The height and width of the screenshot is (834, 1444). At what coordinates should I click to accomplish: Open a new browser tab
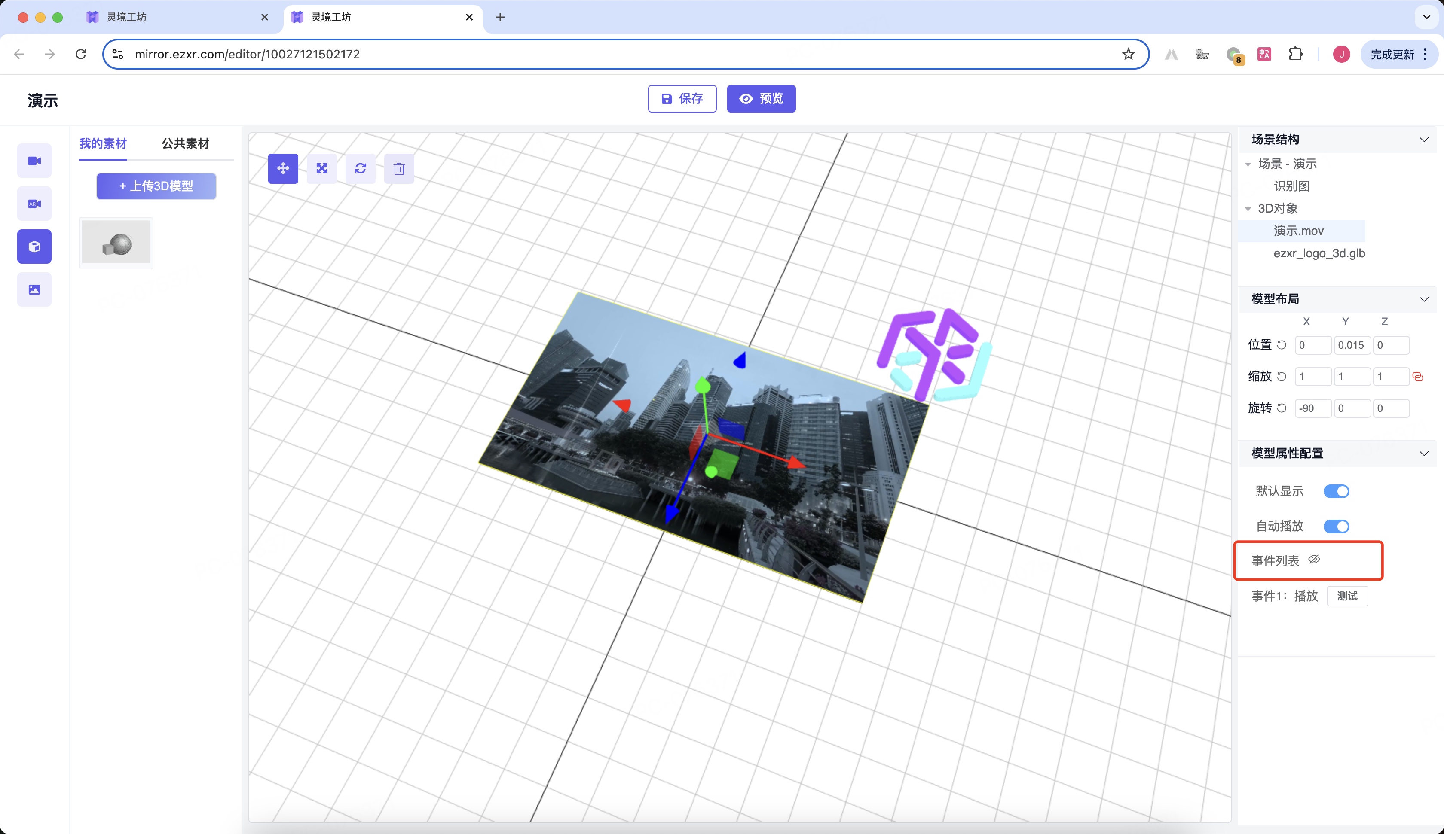coord(500,17)
